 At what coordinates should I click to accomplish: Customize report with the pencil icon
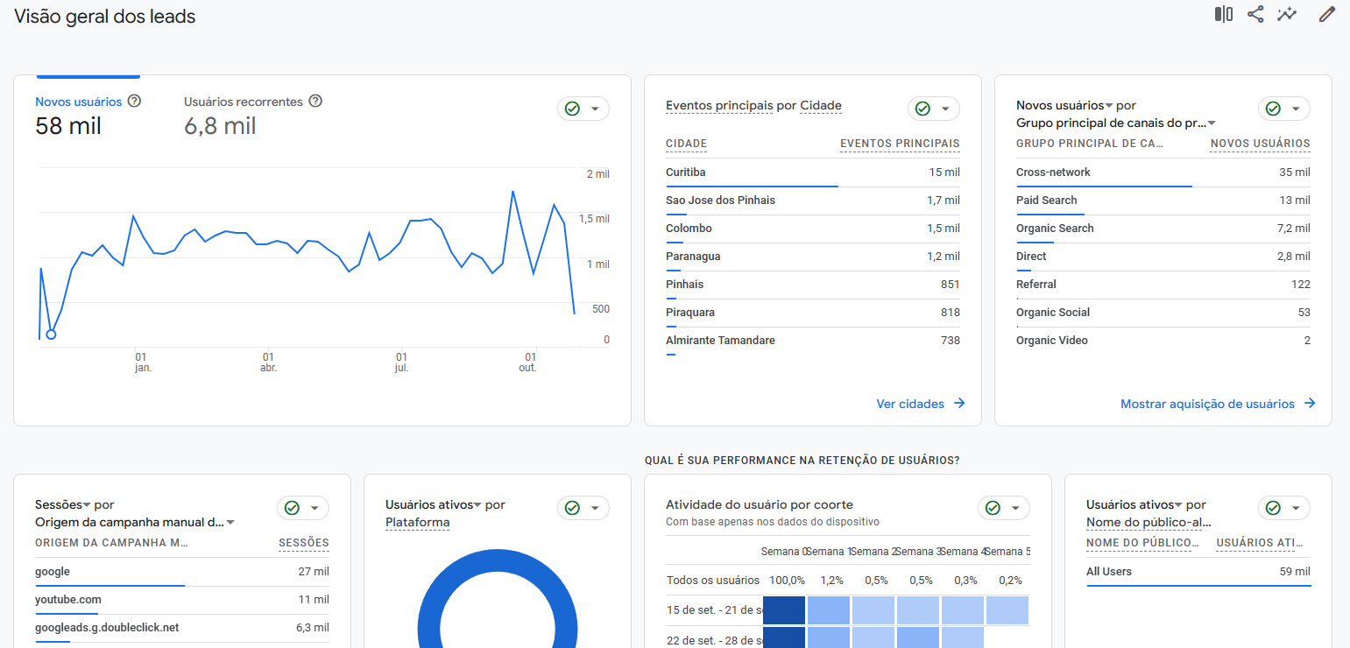[x=1327, y=14]
